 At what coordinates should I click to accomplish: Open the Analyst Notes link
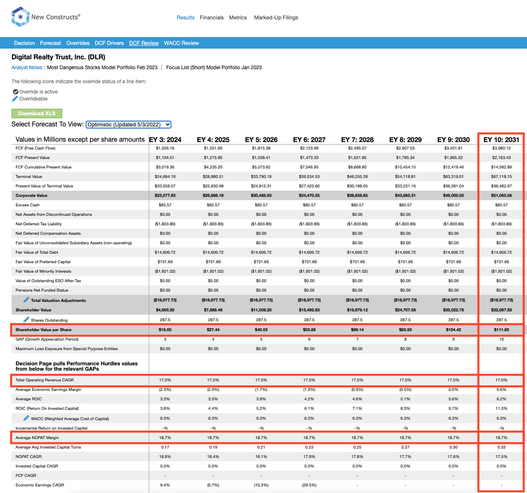[x=27, y=68]
